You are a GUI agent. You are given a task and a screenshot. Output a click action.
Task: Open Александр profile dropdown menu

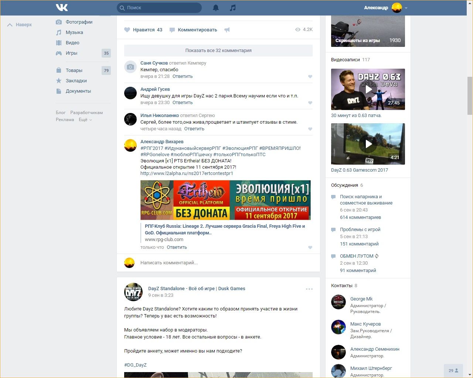[386, 7]
